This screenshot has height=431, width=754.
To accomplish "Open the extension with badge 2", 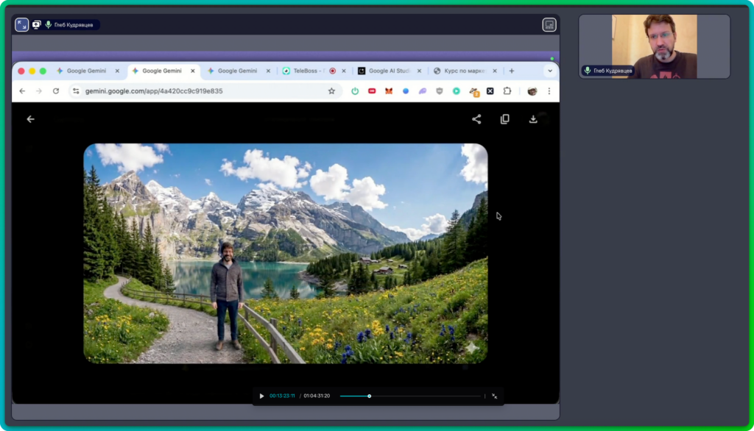I will (473, 92).
